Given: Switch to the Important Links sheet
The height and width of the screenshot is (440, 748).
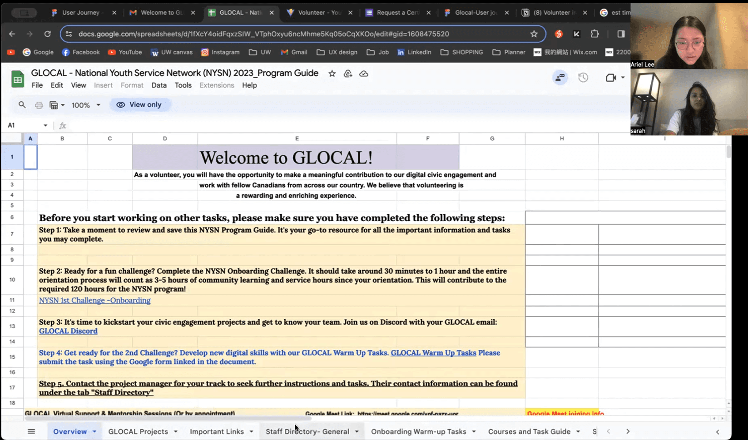Looking at the screenshot, I should pyautogui.click(x=217, y=431).
